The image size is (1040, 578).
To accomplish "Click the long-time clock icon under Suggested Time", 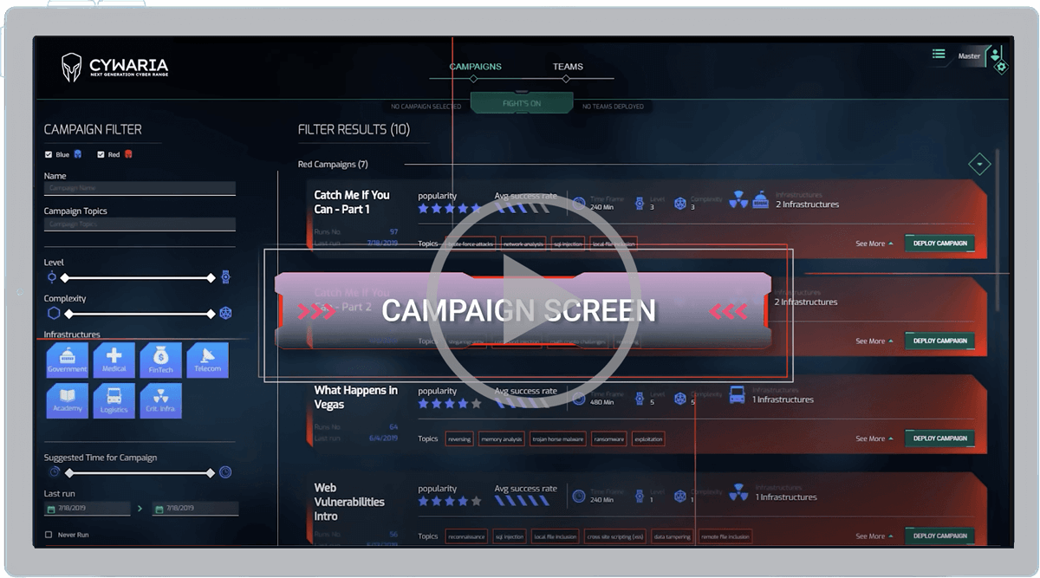I will coord(225,472).
